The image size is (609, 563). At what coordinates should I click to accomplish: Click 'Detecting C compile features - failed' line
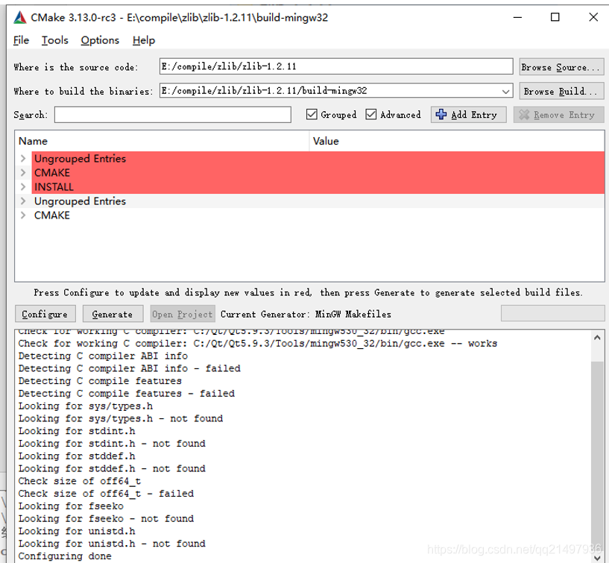pos(127,393)
